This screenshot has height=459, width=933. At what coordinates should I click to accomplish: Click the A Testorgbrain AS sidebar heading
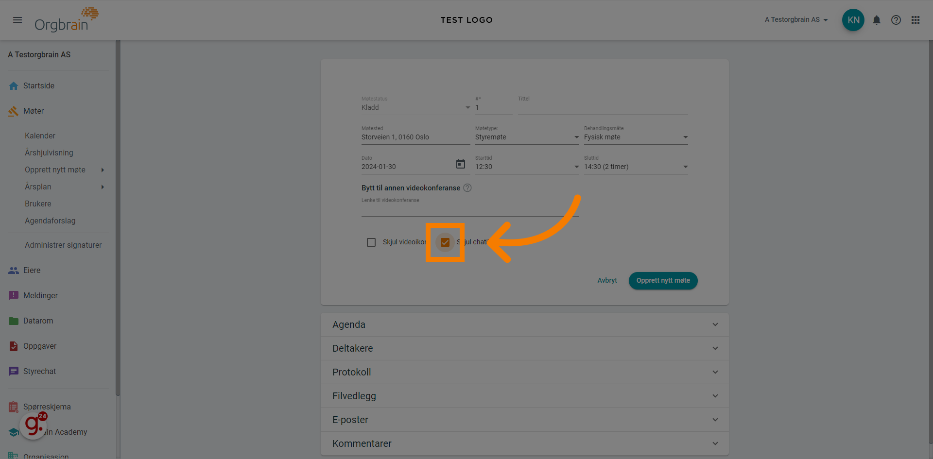coord(39,55)
